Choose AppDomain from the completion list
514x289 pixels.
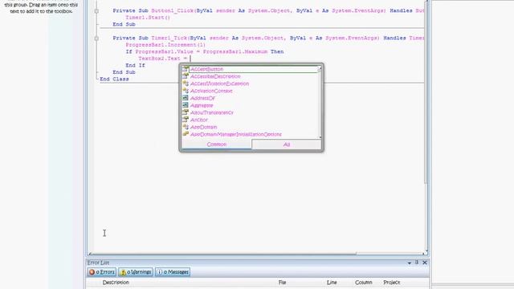(x=203, y=127)
